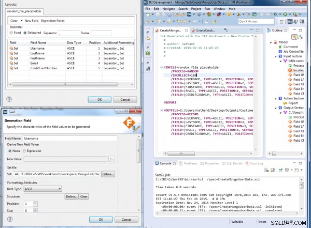The height and width of the screenshot is (228, 311).
Task: Open the Clear dropdown arrow in Layouts
Action: 21,21
